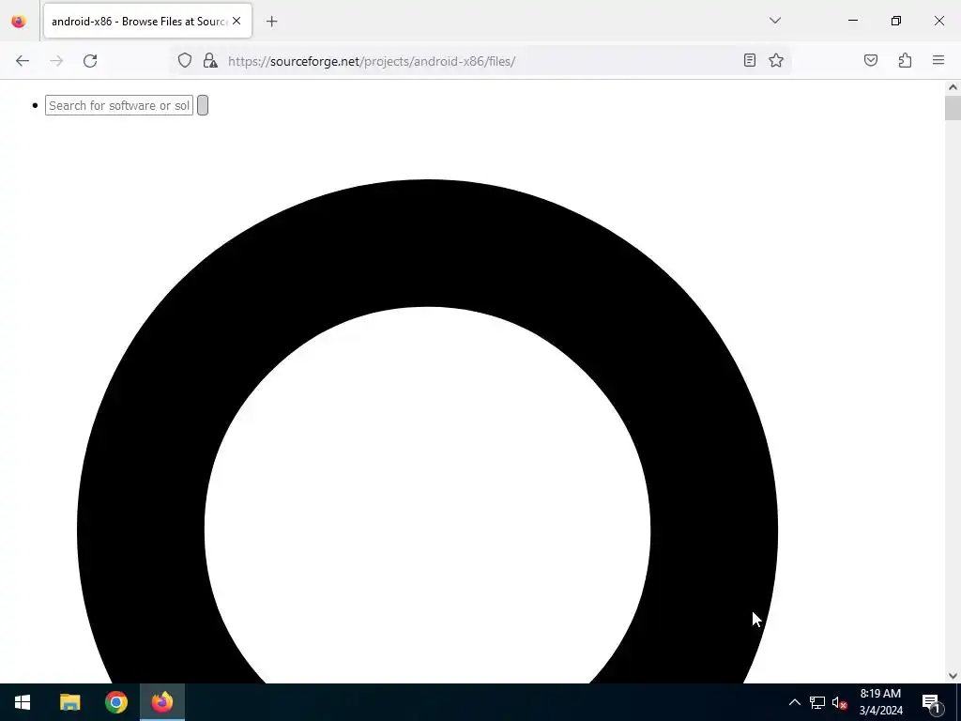Open the tracking protection shield icon
The height and width of the screenshot is (721, 961).
tap(185, 60)
